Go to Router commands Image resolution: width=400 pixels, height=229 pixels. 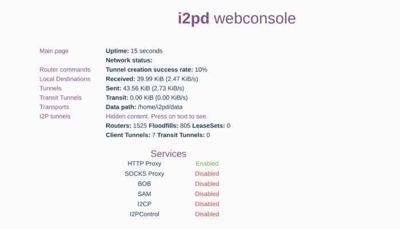coord(65,69)
